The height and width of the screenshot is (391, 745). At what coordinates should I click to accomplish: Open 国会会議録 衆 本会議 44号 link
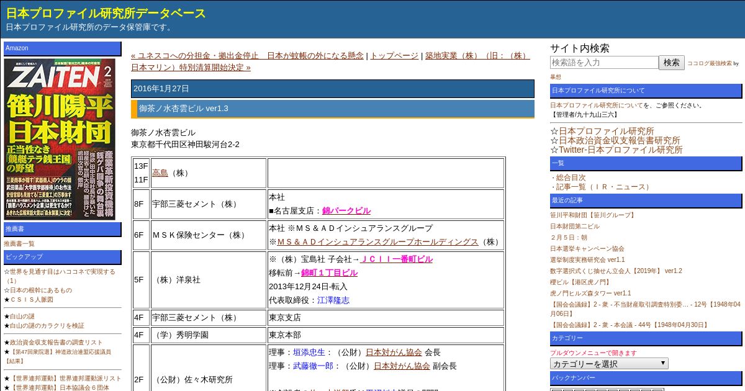click(x=630, y=325)
